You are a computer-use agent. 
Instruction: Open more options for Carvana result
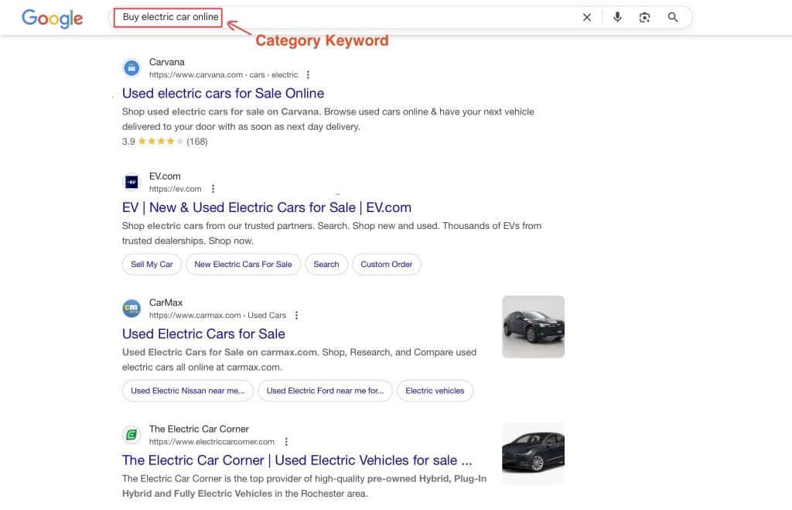click(x=308, y=75)
